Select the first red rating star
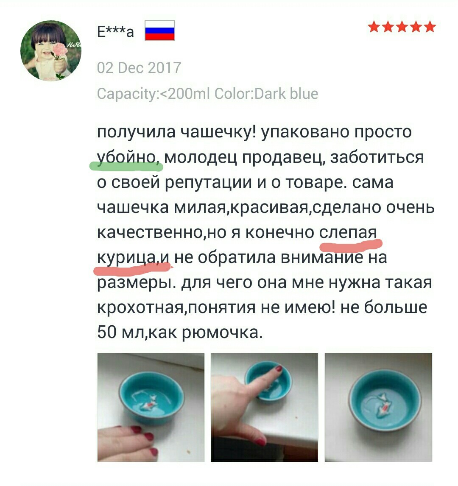The height and width of the screenshot is (486, 458). pos(374,27)
